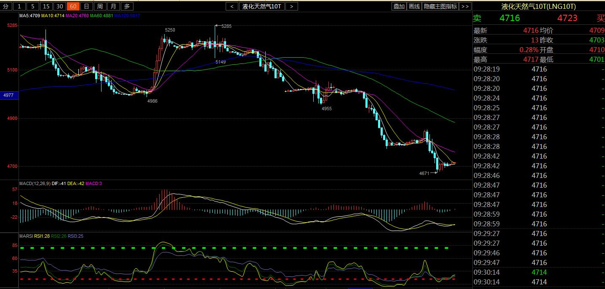Go to previous instrument with < arrow
This screenshot has height=289, width=605.
[x=232, y=6]
